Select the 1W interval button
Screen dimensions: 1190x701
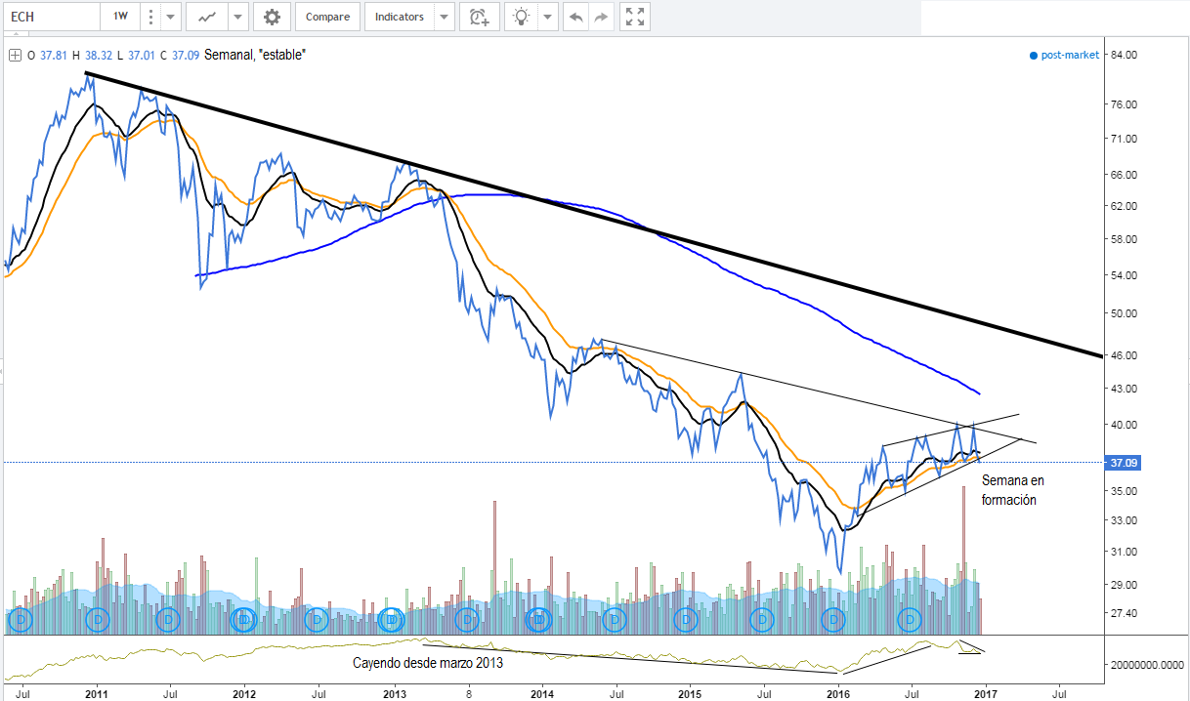[119, 17]
